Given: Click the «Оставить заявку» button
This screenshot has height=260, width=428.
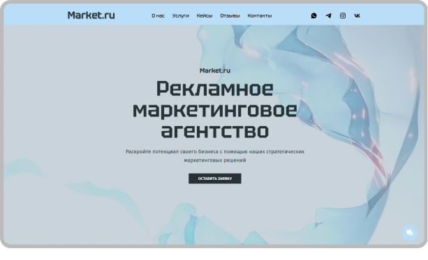Looking at the screenshot, I should tap(215, 178).
